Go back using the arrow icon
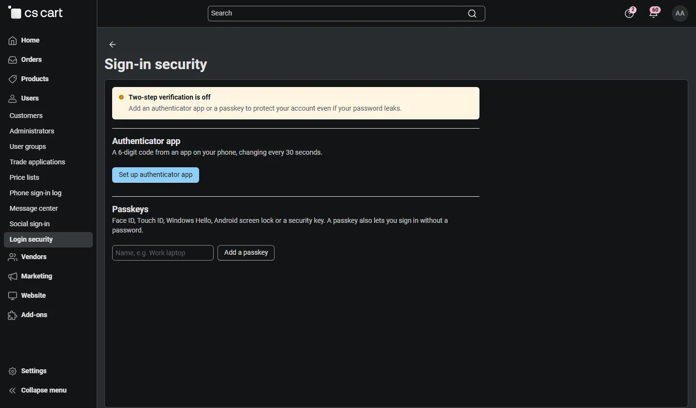 point(113,44)
